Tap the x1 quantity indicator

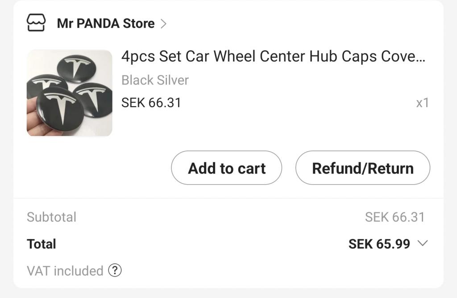click(x=423, y=103)
